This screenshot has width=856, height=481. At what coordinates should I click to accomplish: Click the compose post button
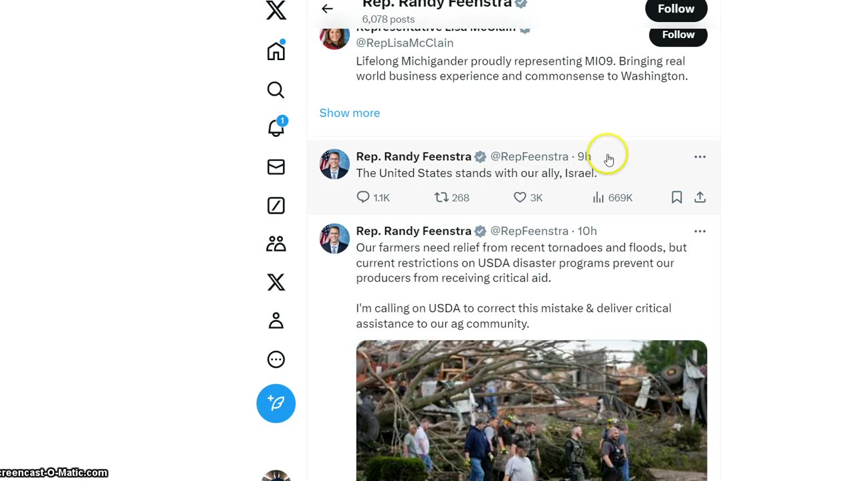tap(276, 404)
